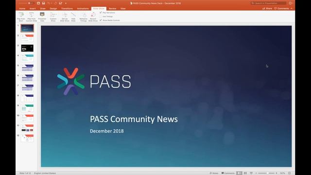Click the PASS Community News title text
The height and width of the screenshot is (175, 311).
point(134,119)
